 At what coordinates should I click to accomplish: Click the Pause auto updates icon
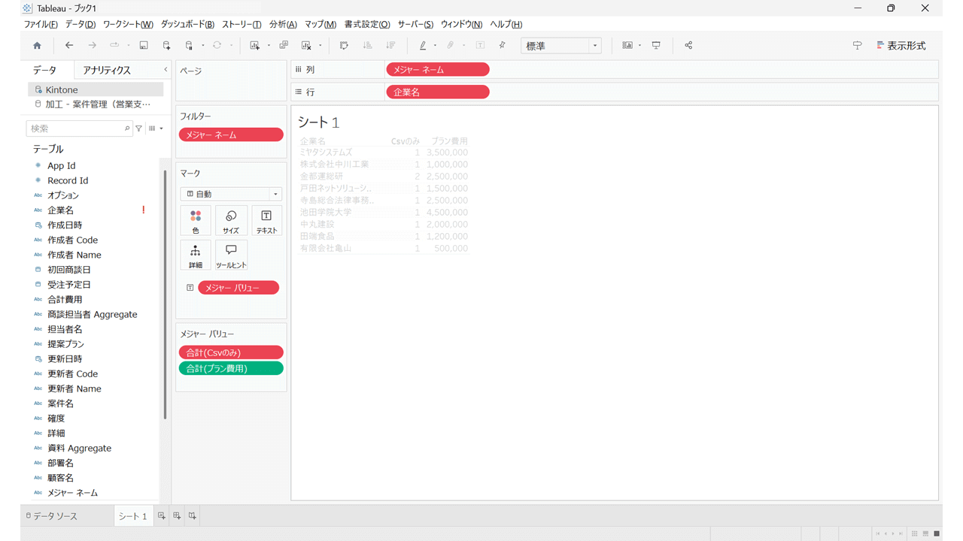coord(190,46)
